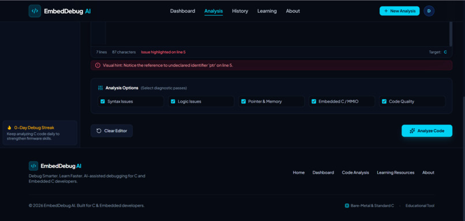This screenshot has width=465, height=221.
Task: Open the footer Learning Resources link
Action: [396, 173]
